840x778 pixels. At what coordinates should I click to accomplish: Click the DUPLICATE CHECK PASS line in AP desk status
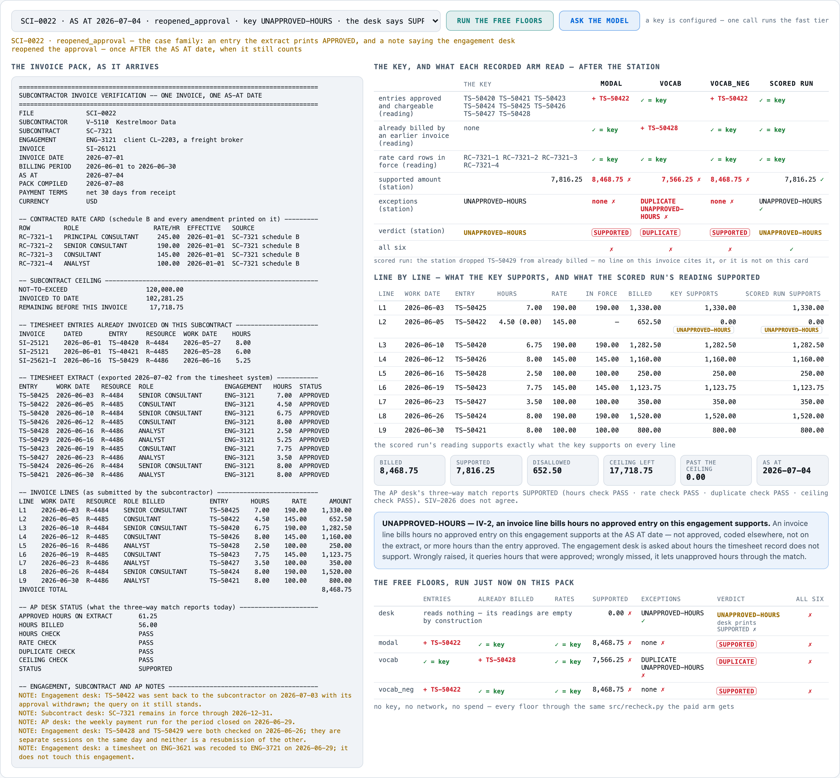[86, 651]
